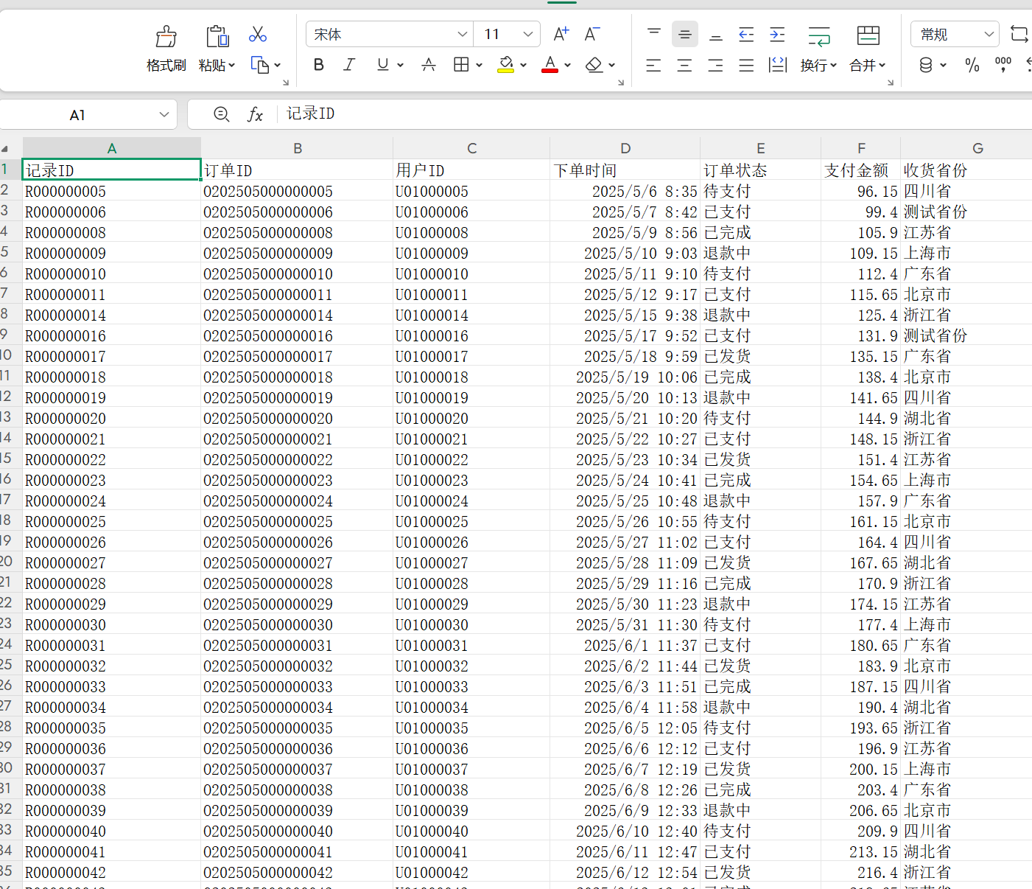Image resolution: width=1032 pixels, height=889 pixels.
Task: Expand the font size 11 dropdown
Action: pyautogui.click(x=527, y=35)
